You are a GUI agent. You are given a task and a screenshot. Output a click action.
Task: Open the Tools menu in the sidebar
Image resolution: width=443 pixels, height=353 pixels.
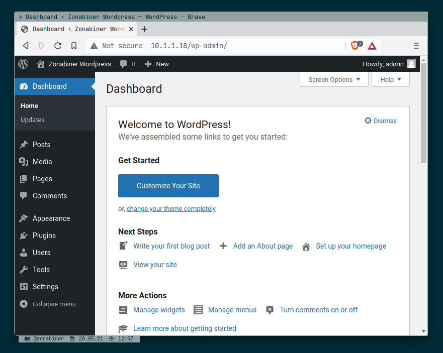point(42,270)
